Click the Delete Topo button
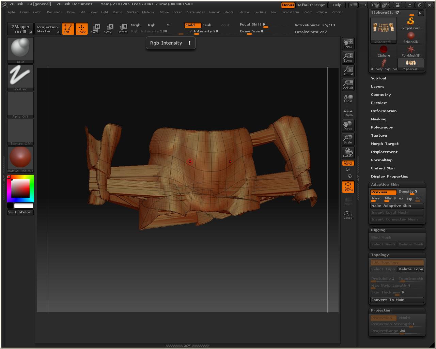Viewport: 436px width, 349px height. (410, 269)
